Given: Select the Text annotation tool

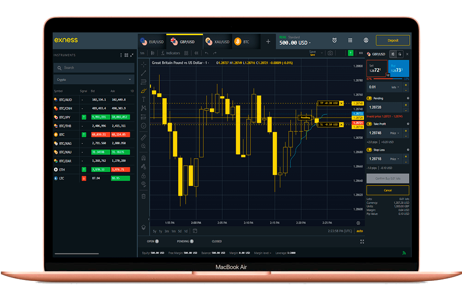Looking at the screenshot, I should (x=144, y=99).
